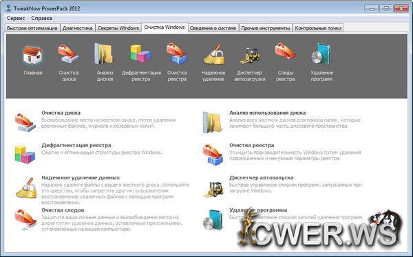The height and width of the screenshot is (257, 413).
Task: Open the Анализ дисков toolbar icon
Action: tap(105, 54)
